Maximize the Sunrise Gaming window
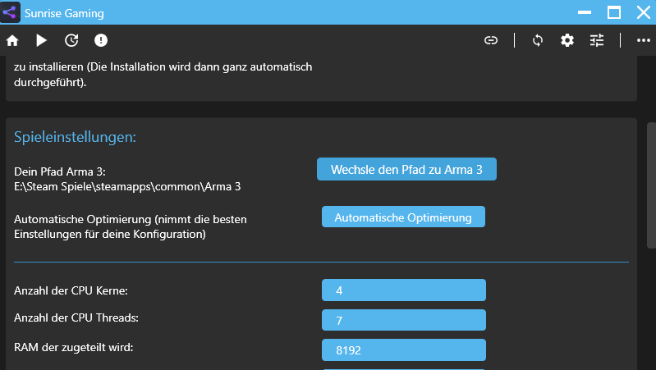Screen dimensions: 656x370 click(613, 13)
